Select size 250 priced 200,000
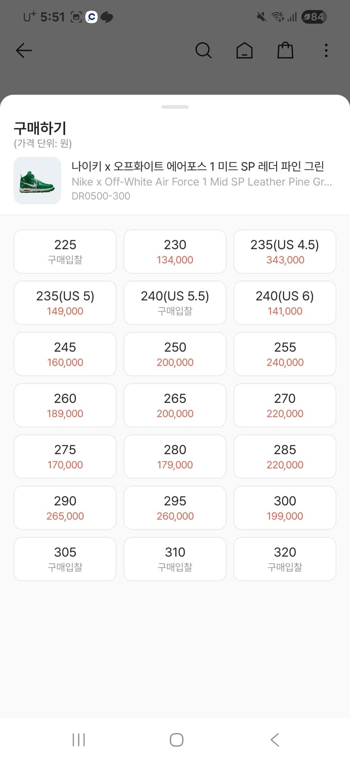This screenshot has width=350, height=759. 174,354
